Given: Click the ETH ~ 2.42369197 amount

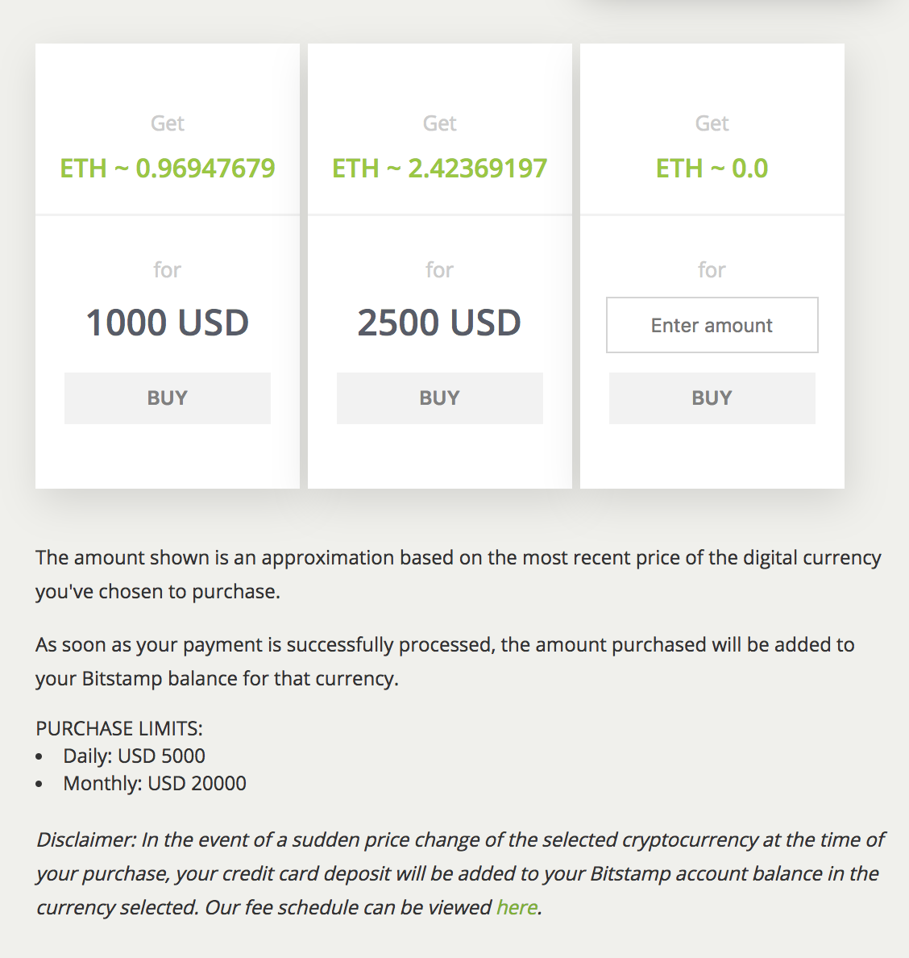Looking at the screenshot, I should (439, 169).
